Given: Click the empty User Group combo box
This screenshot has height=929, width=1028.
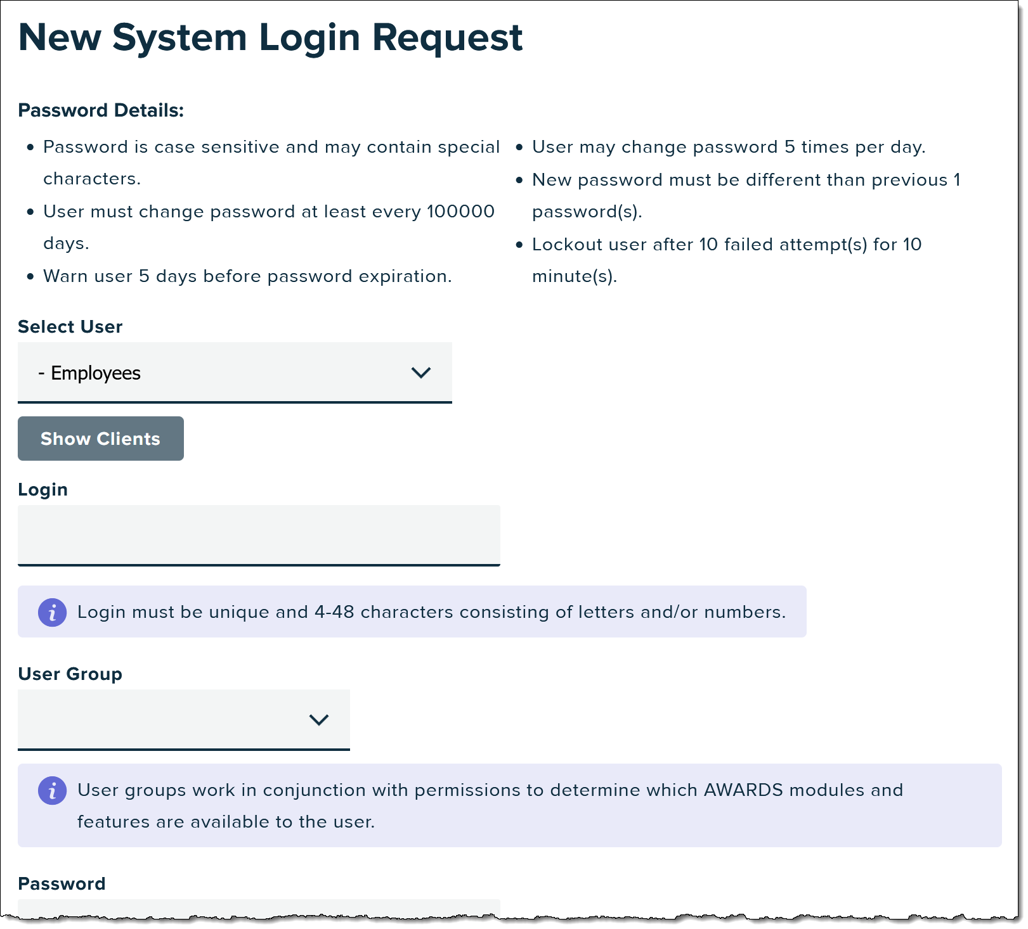Looking at the screenshot, I should pos(184,720).
